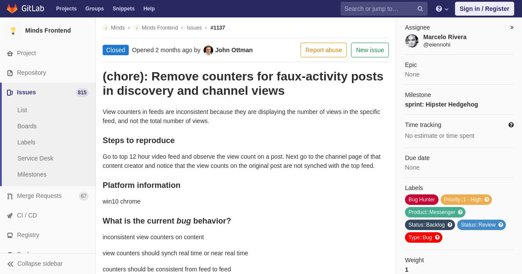The height and width of the screenshot is (274, 522).
Task: Click the Issues breadcrumb link
Action: (x=194, y=28)
